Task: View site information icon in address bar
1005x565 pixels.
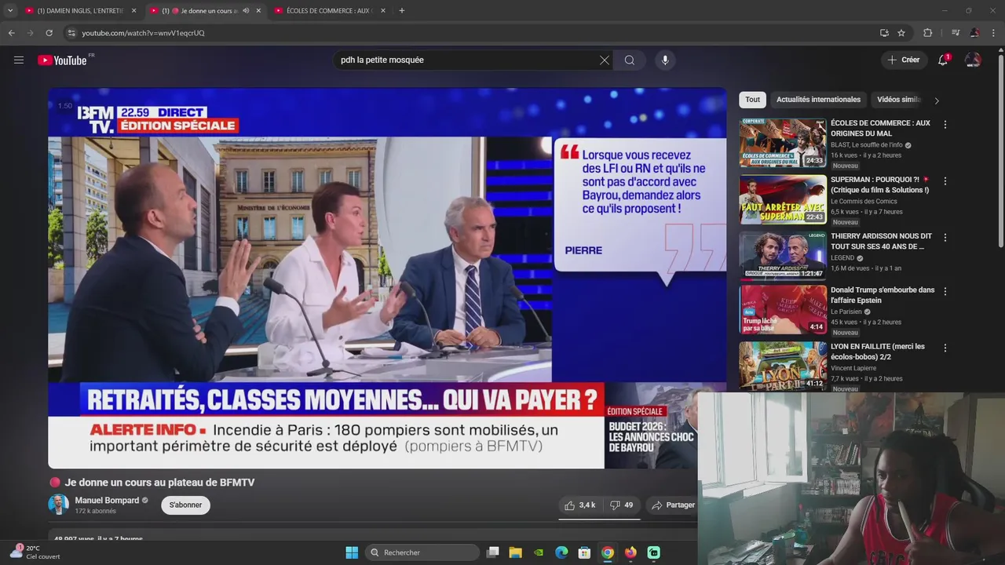Action: click(71, 33)
